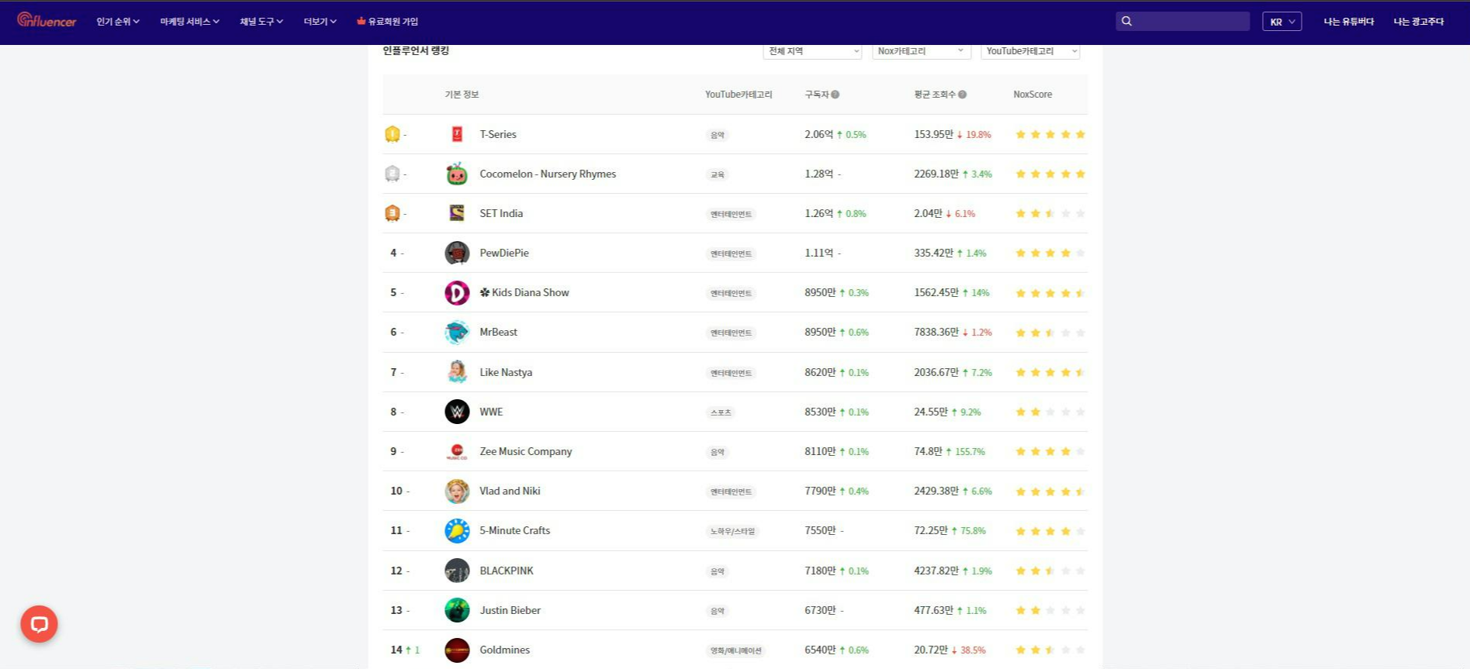Open SET India channel avatar
Image resolution: width=1470 pixels, height=669 pixels.
pos(457,213)
